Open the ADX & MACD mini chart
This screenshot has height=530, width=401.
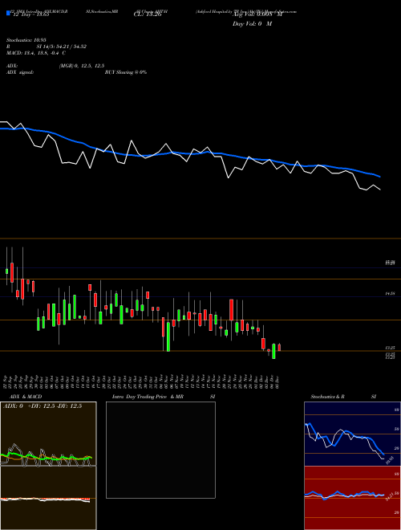point(48,466)
